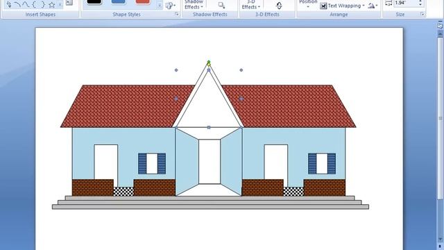The width and height of the screenshot is (444, 250).
Task: Select the left shuttered window
Action: tap(152, 164)
